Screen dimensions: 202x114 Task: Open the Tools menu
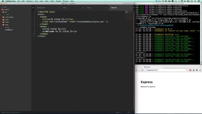[x=52, y=1]
